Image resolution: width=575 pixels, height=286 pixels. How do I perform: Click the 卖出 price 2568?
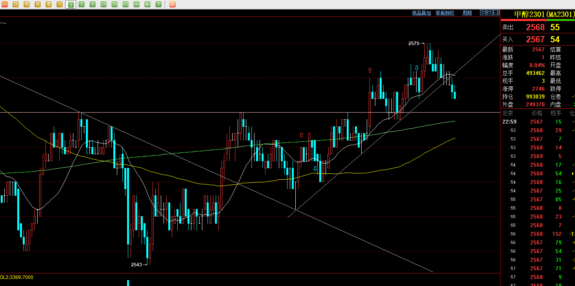click(535, 27)
